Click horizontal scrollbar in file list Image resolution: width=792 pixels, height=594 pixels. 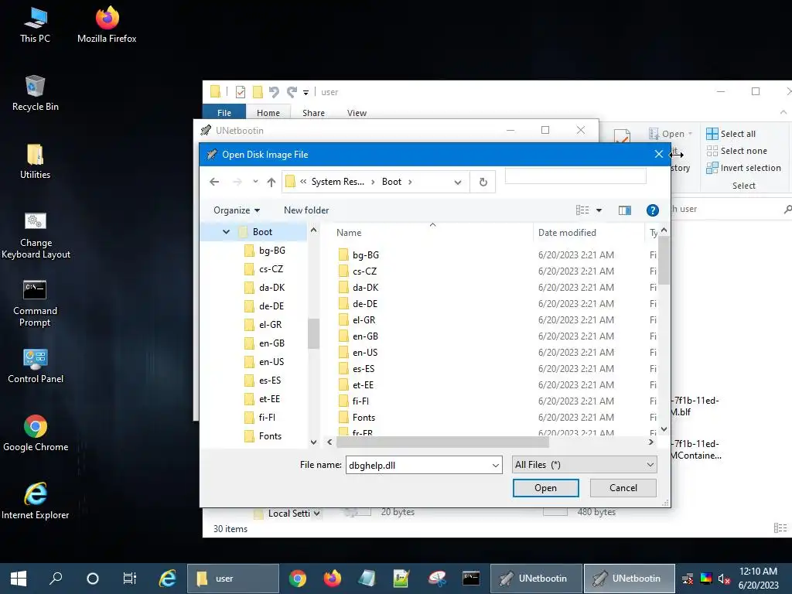(442, 442)
